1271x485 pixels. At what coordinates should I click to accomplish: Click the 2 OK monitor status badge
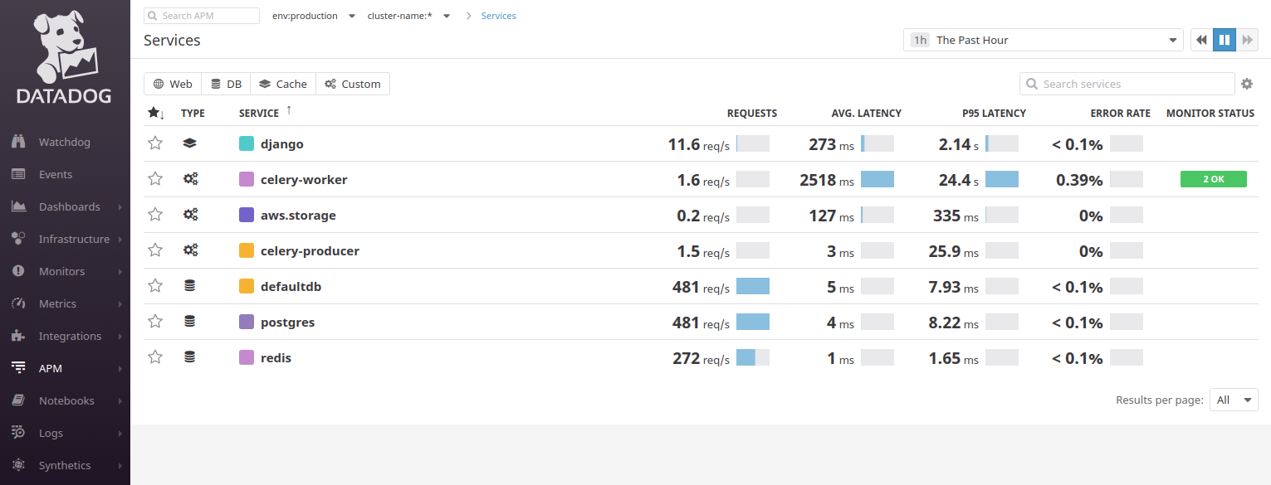point(1213,179)
